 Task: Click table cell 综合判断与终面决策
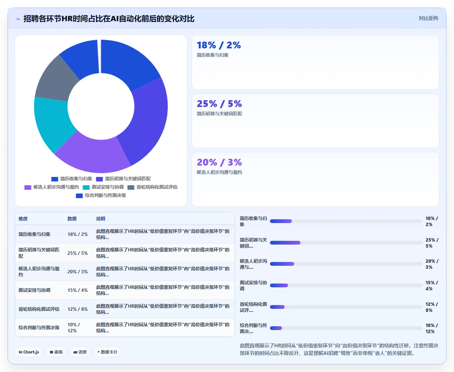pyautogui.click(x=39, y=328)
